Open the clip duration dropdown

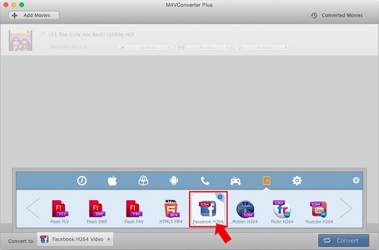145,47
